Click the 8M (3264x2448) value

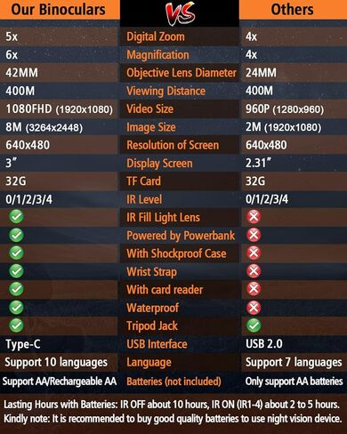click(x=44, y=127)
